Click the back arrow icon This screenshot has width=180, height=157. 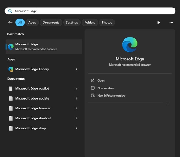(x=10, y=22)
